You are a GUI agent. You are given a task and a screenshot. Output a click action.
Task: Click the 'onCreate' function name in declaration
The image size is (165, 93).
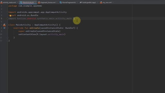pyautogui.click(x=34, y=28)
